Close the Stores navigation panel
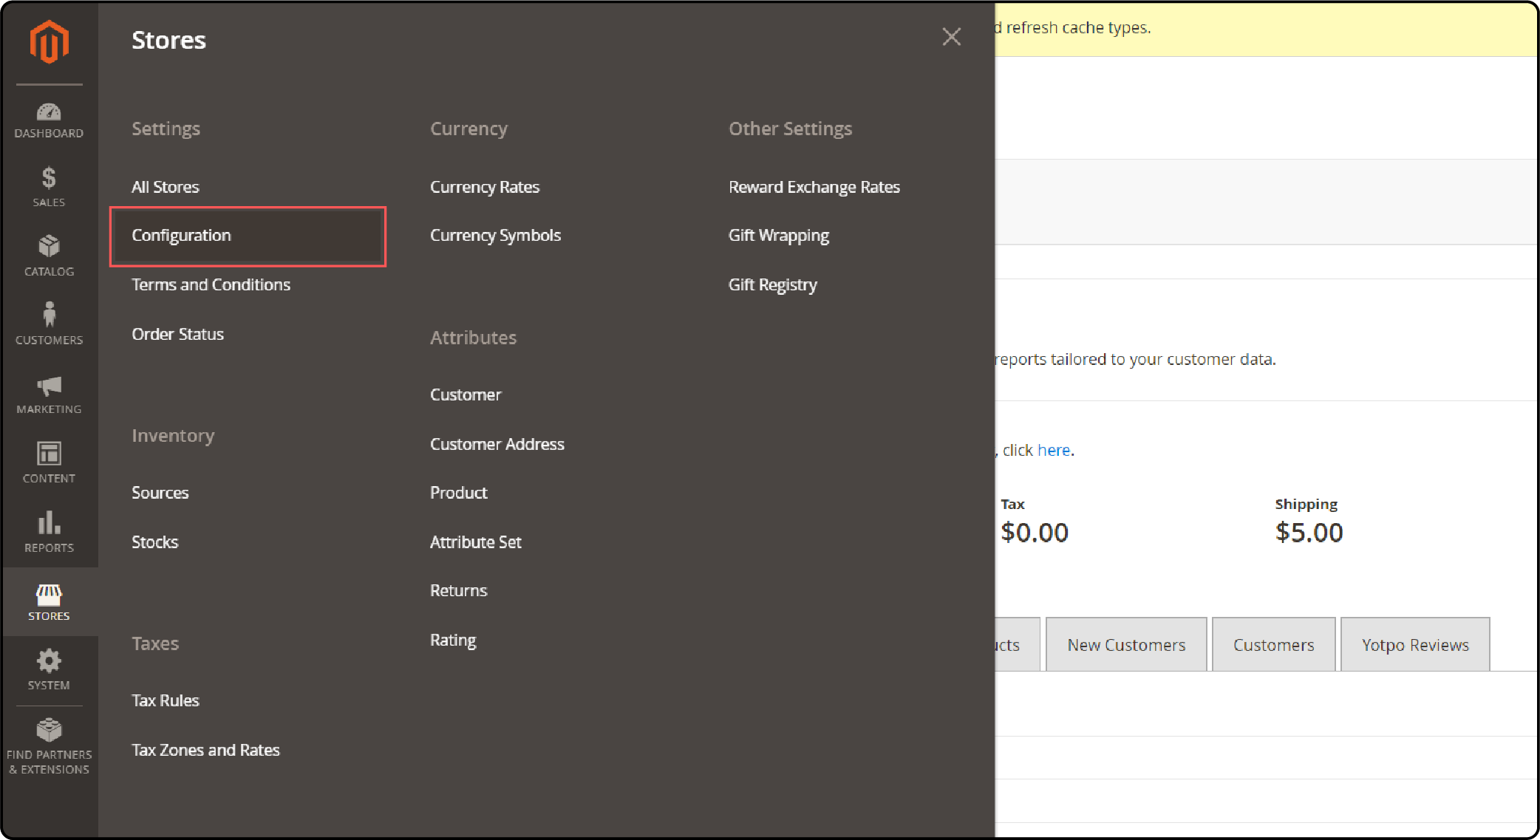Viewport: 1540px width, 840px height. (952, 37)
